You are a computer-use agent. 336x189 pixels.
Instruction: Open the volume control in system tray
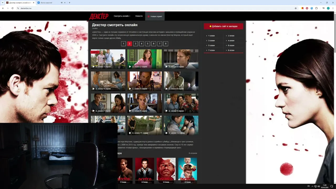(319, 186)
